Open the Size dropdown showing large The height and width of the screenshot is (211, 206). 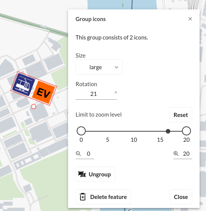[99, 67]
